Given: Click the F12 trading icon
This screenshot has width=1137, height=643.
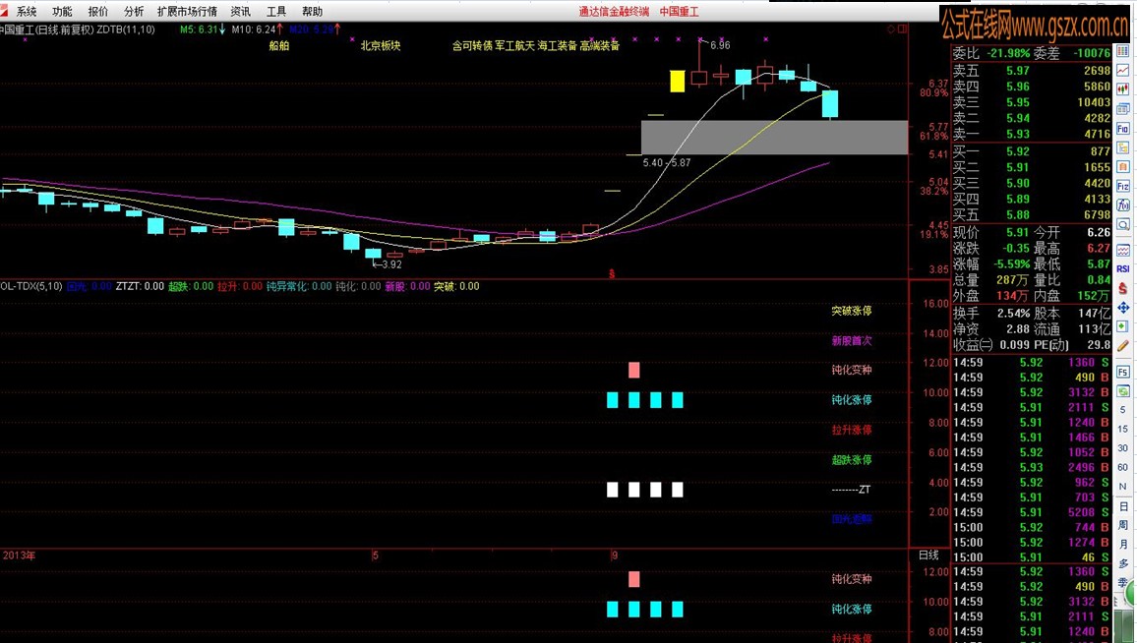Looking at the screenshot, I should (1122, 186).
